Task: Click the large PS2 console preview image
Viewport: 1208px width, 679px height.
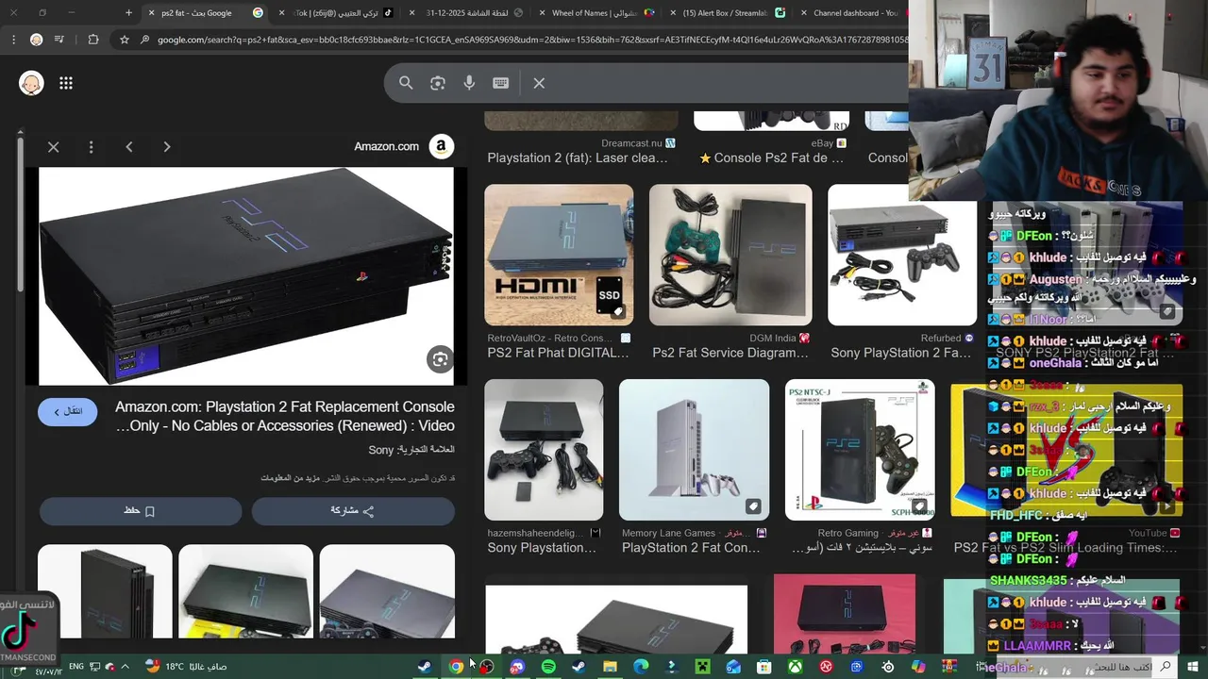Action: [245, 275]
